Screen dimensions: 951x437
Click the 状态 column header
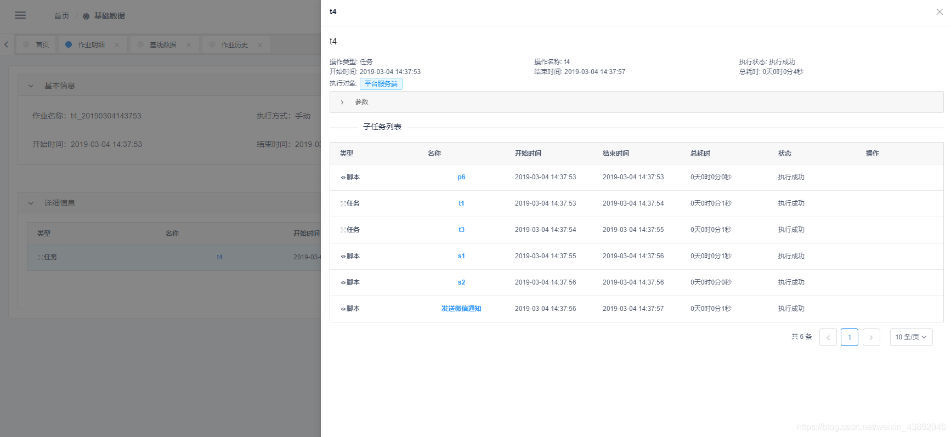coord(785,154)
